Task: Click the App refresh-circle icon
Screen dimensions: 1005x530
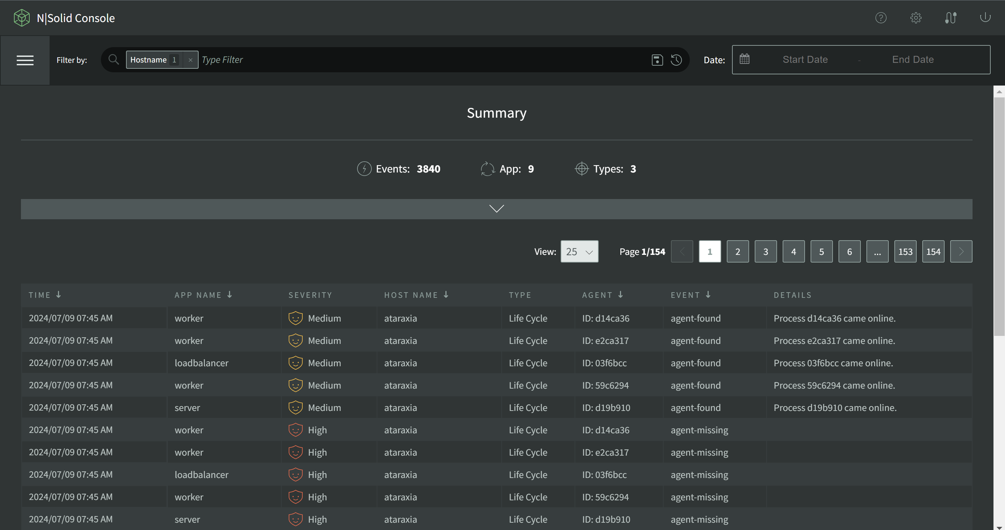Action: tap(487, 169)
